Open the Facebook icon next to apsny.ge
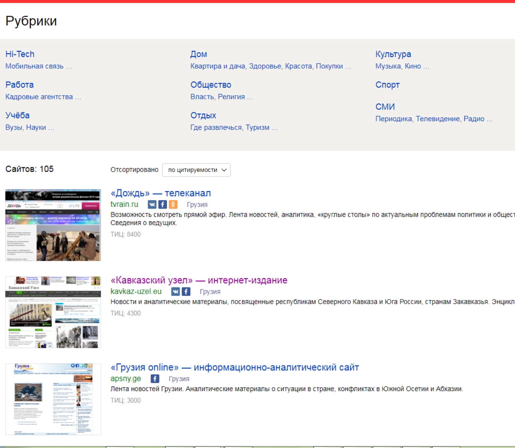Image resolution: width=515 pixels, height=448 pixels. tap(155, 379)
